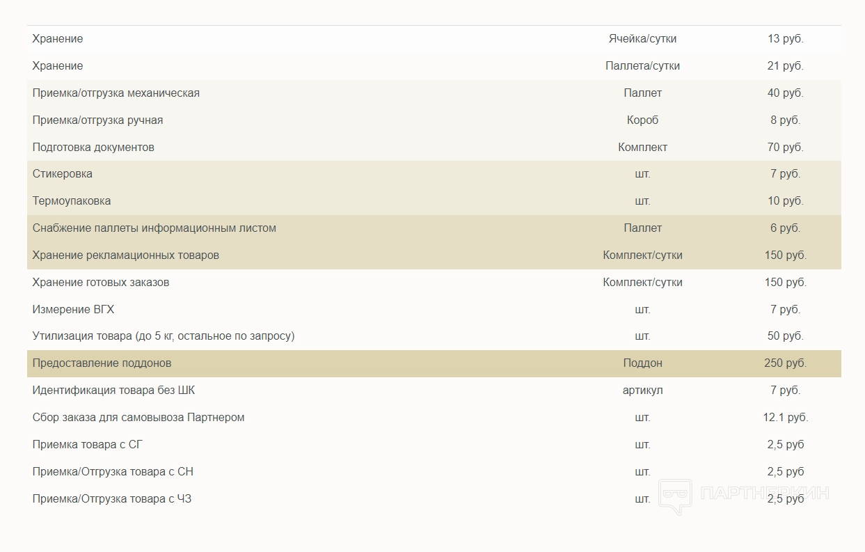Click the 250 руб. price cell
This screenshot has width=865, height=552.
785,363
